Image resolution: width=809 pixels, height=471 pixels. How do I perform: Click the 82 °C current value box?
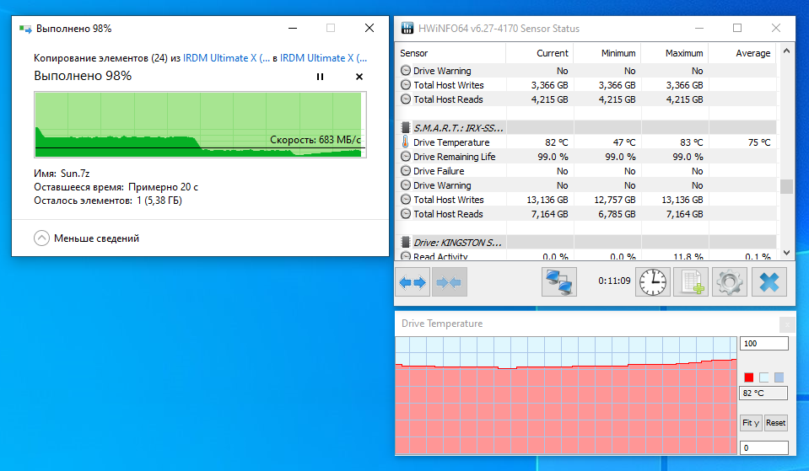point(763,393)
